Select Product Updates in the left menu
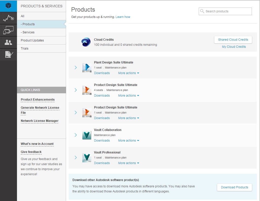This screenshot has width=260, height=201. click(x=32, y=40)
